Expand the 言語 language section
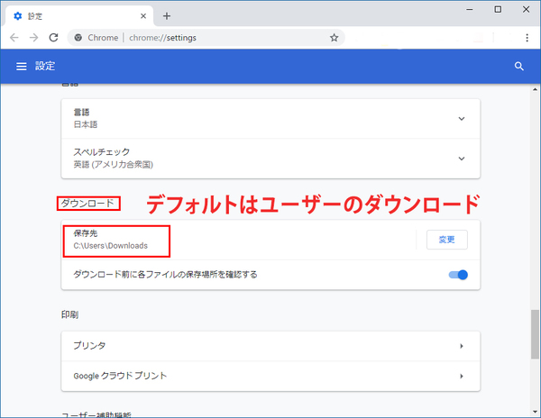The height and width of the screenshot is (418, 541). tap(461, 118)
